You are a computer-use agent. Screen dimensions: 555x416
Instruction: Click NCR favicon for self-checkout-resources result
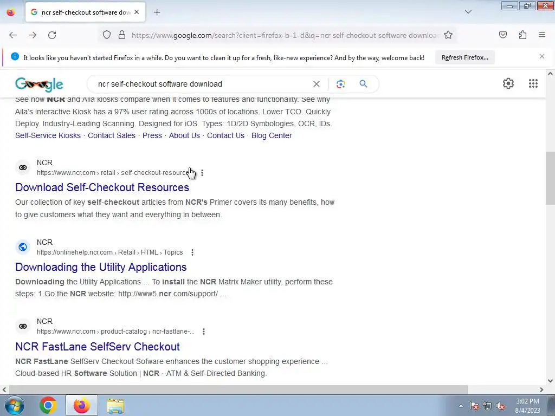23,168
